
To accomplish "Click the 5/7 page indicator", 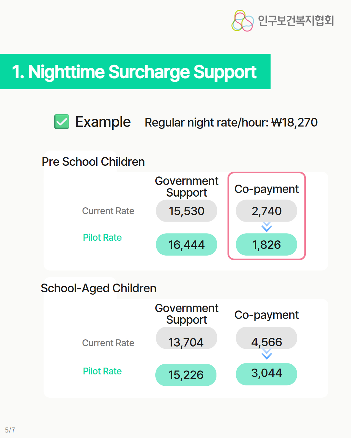I will 10,430.
